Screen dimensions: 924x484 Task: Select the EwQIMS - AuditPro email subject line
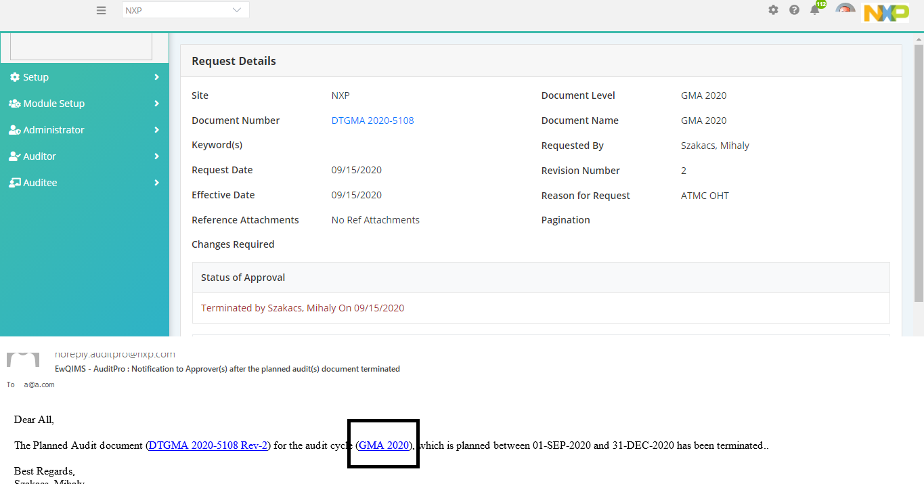pyautogui.click(x=227, y=369)
